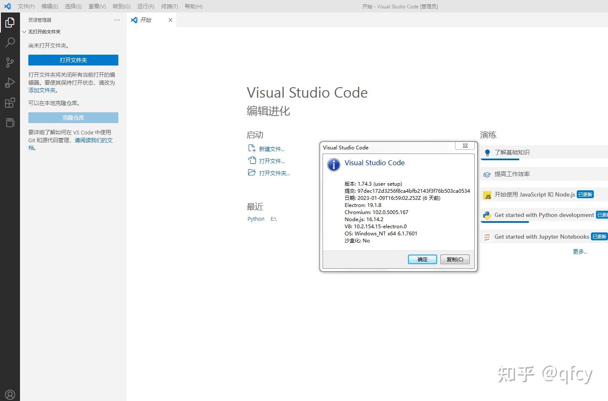Click the notebook icon in the activity bar
The height and width of the screenshot is (401, 608).
(x=10, y=122)
